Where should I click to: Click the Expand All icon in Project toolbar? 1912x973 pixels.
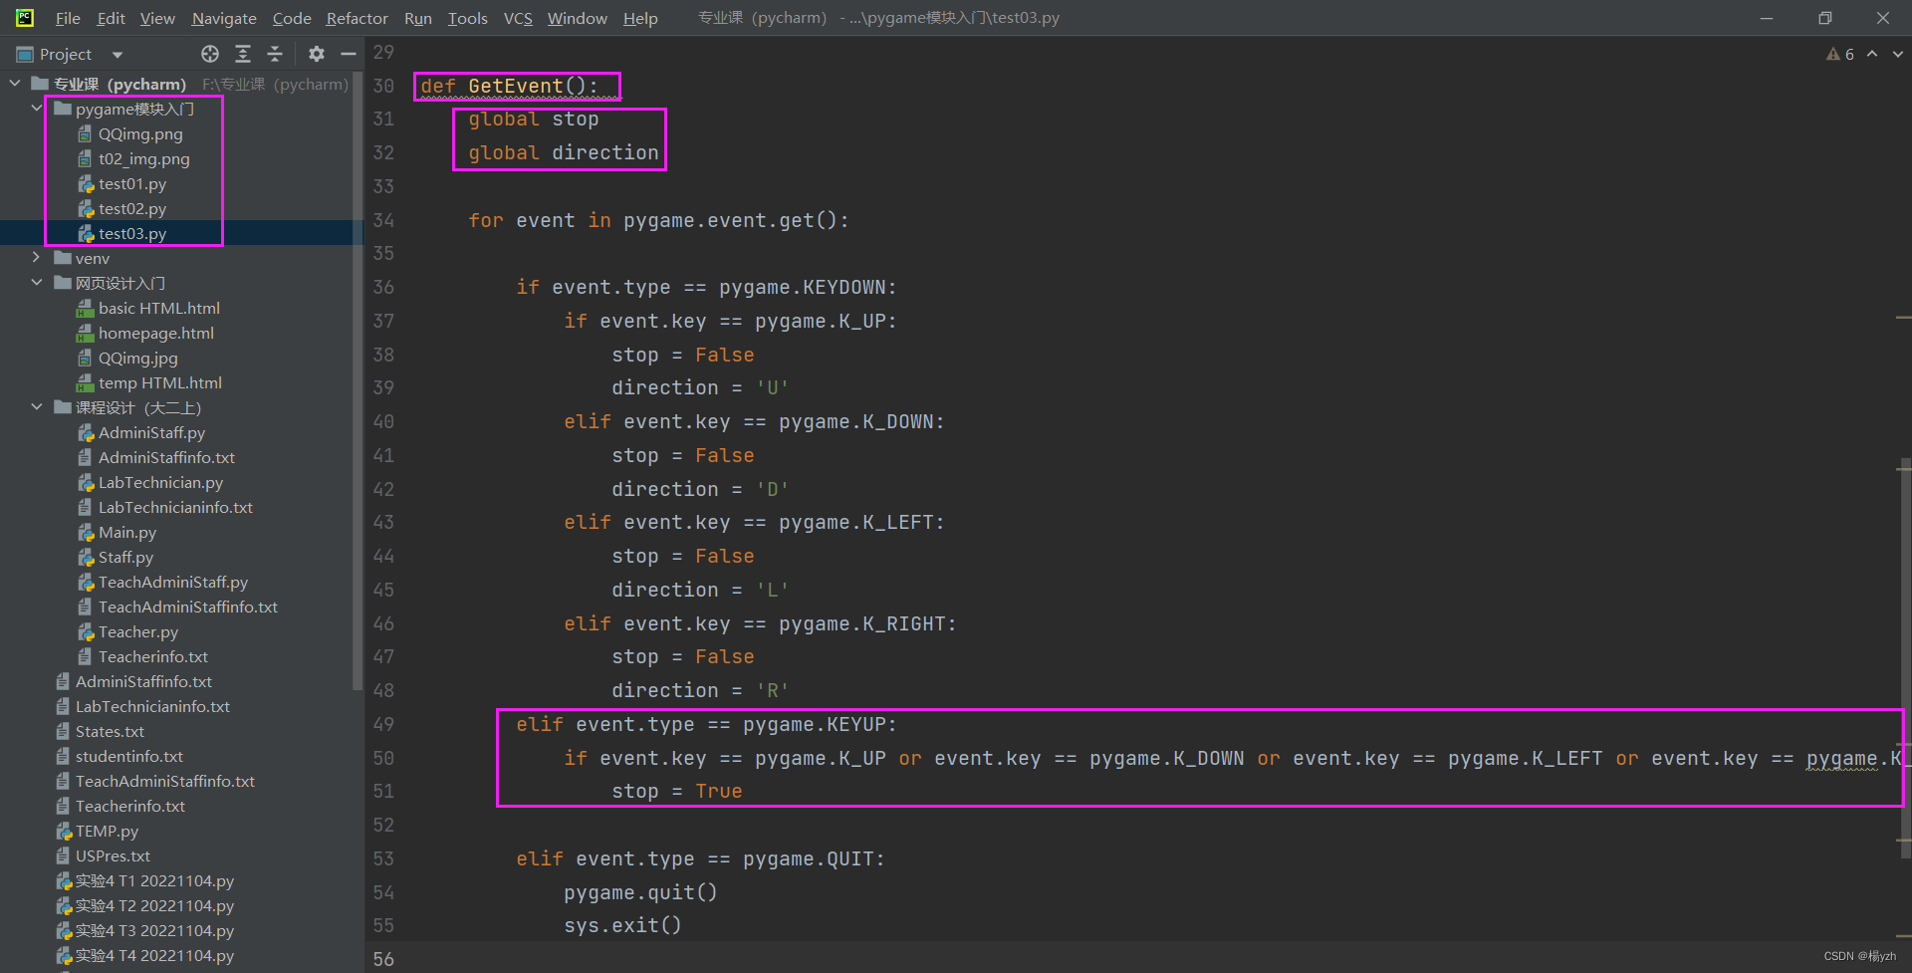click(x=243, y=54)
